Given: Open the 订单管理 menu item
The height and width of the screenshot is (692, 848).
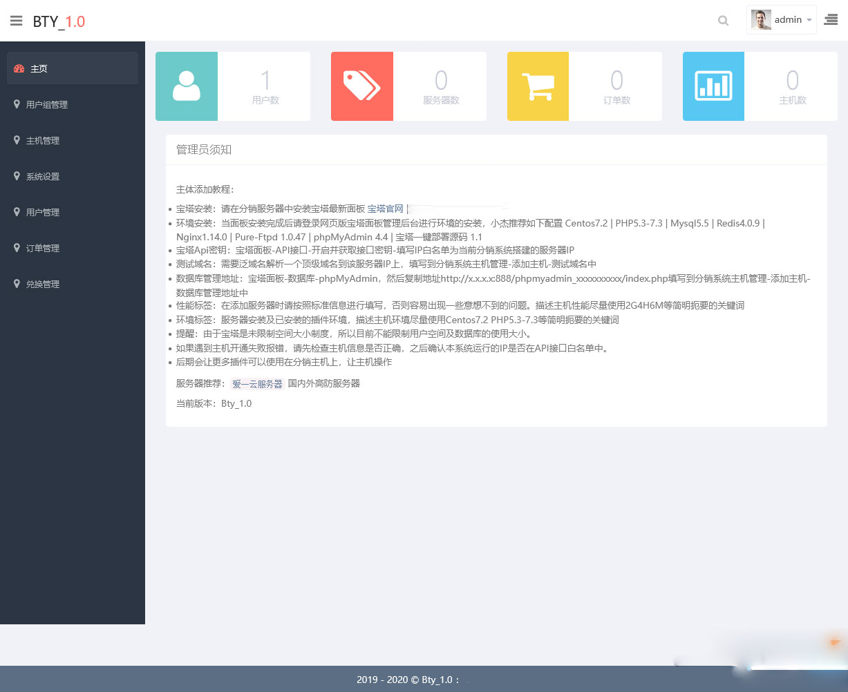Looking at the screenshot, I should click(73, 248).
